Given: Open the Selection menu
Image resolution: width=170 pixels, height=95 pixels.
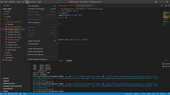Looking at the screenshot, I should click(12, 2).
